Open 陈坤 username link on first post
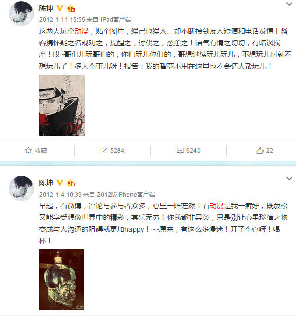The width and height of the screenshot is (296, 318). pos(46,8)
